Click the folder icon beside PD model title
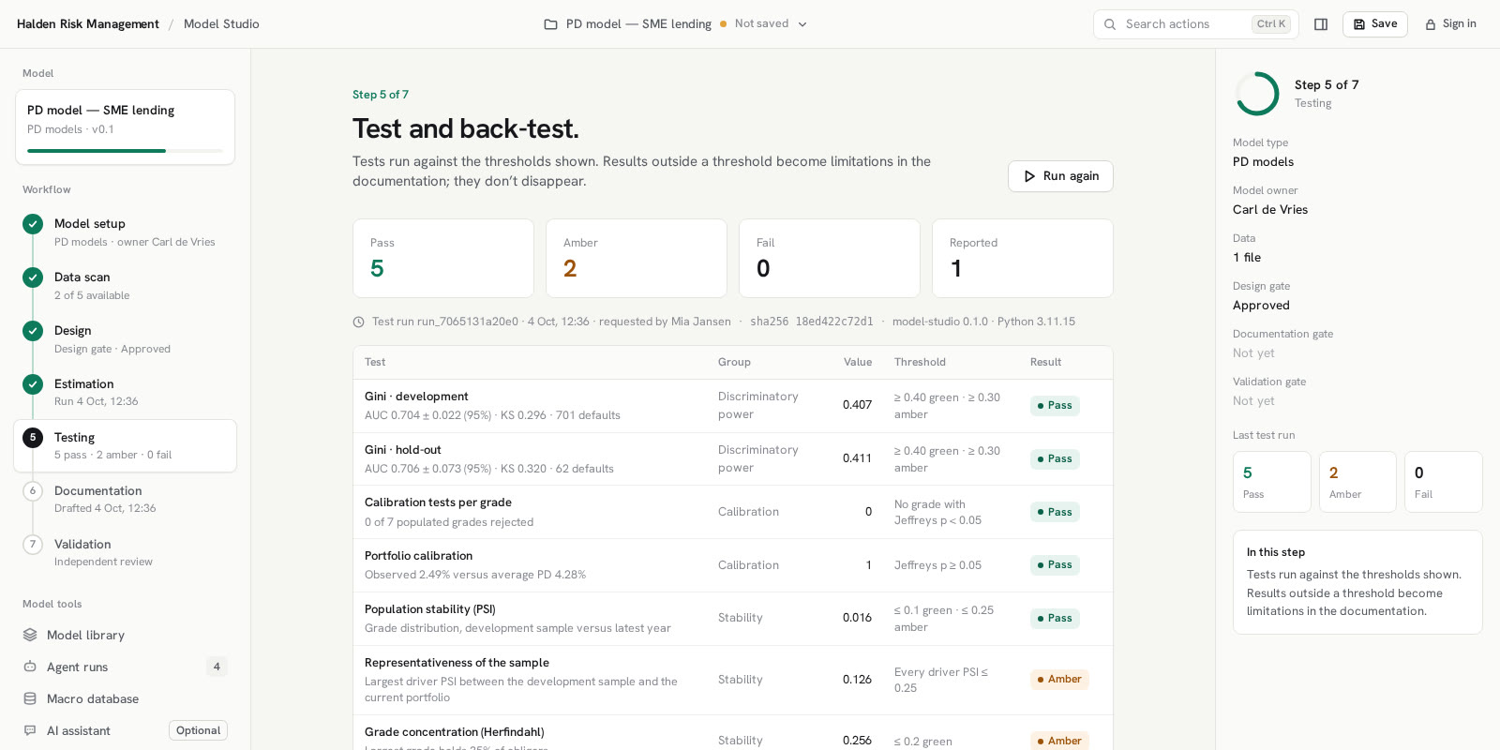This screenshot has width=1500, height=750. click(551, 24)
